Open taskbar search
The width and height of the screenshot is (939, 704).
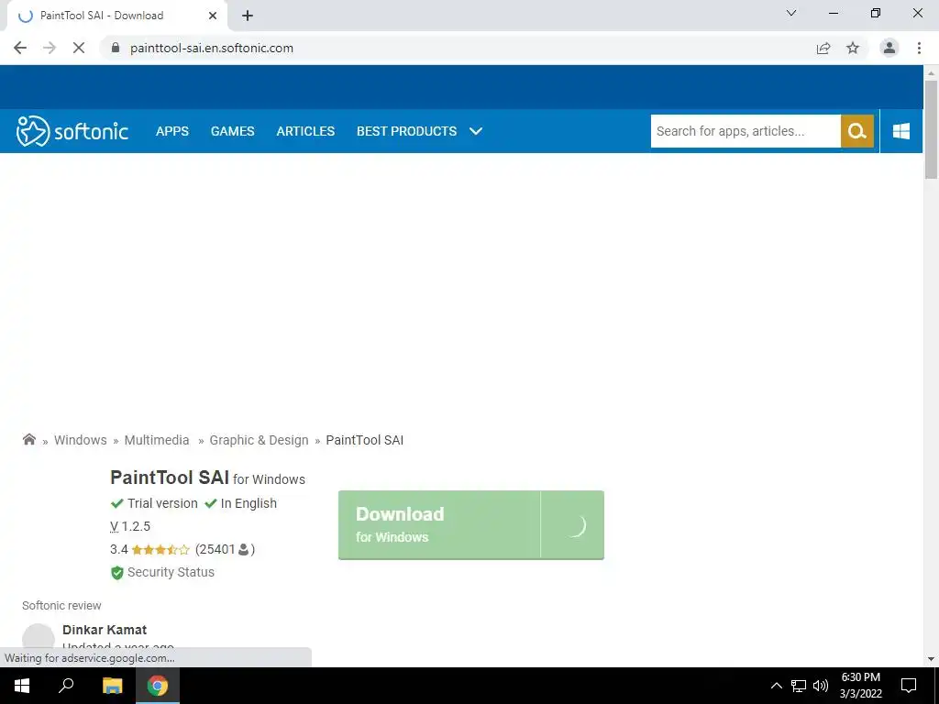pos(66,686)
